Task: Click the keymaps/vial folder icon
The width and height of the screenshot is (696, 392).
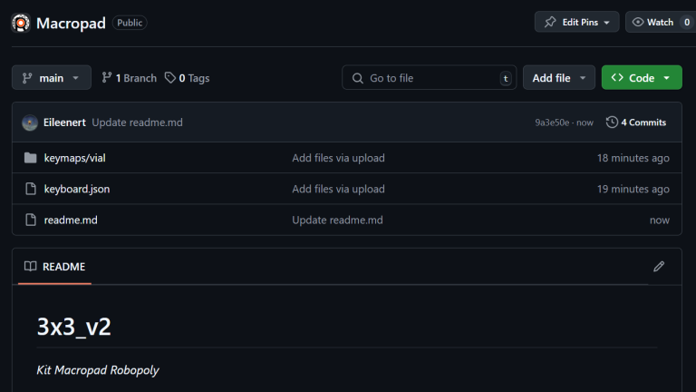Action: (30, 158)
